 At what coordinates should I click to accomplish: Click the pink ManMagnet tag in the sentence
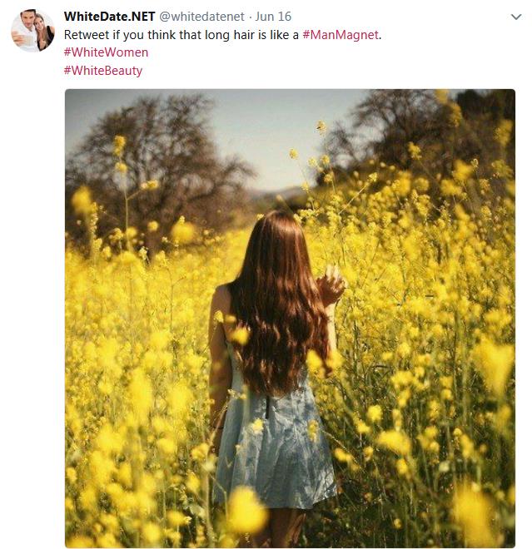click(341, 35)
